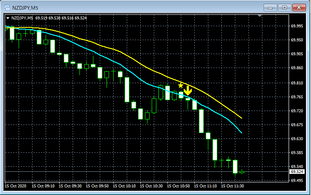Click the 69.720 price scale label

click(x=297, y=111)
